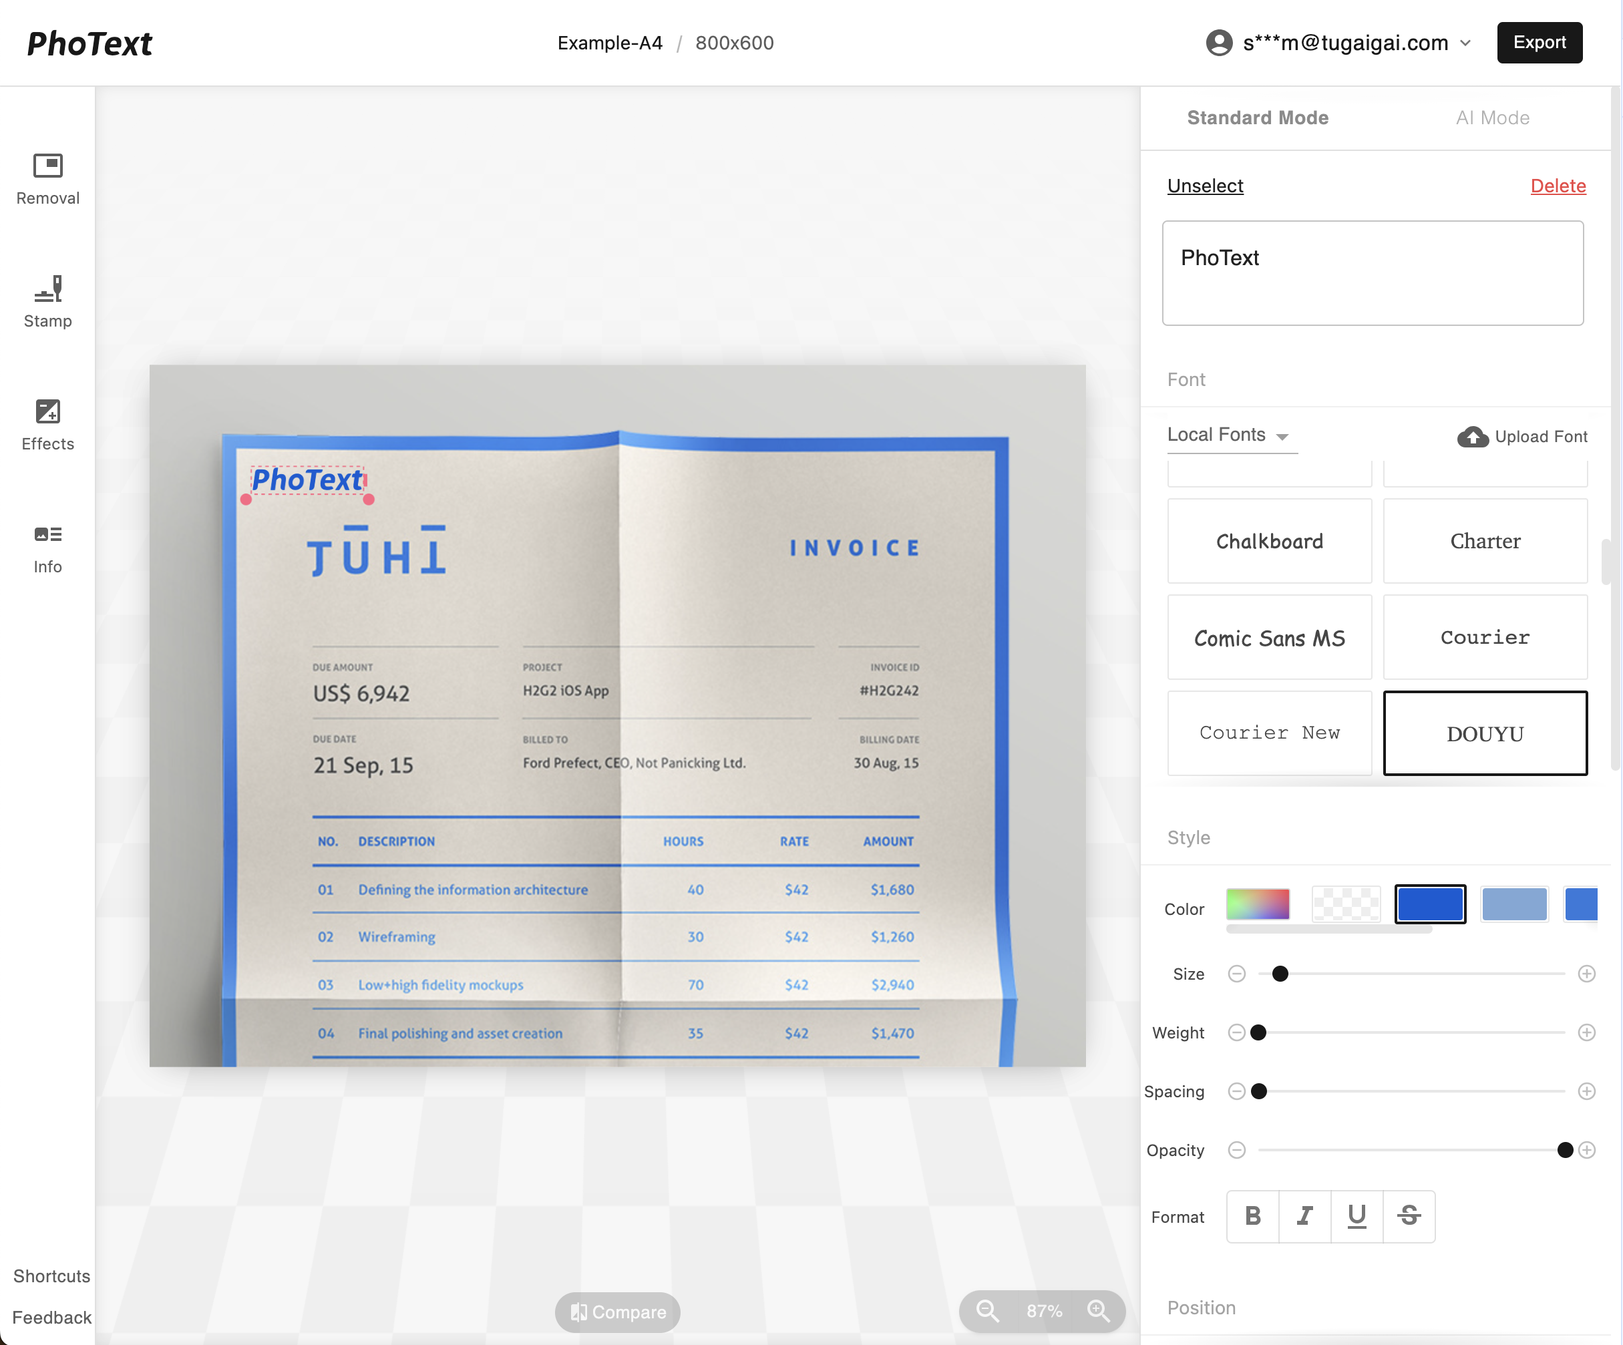Choose the Comic Sans MS font tile
Viewport: 1623px width, 1345px height.
tap(1269, 638)
